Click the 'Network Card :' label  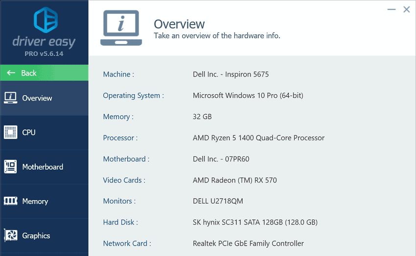[127, 244]
